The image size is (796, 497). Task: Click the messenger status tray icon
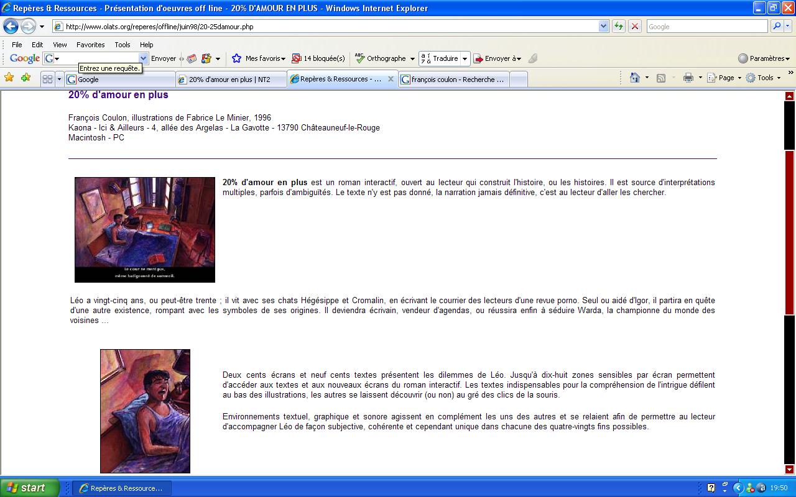751,488
